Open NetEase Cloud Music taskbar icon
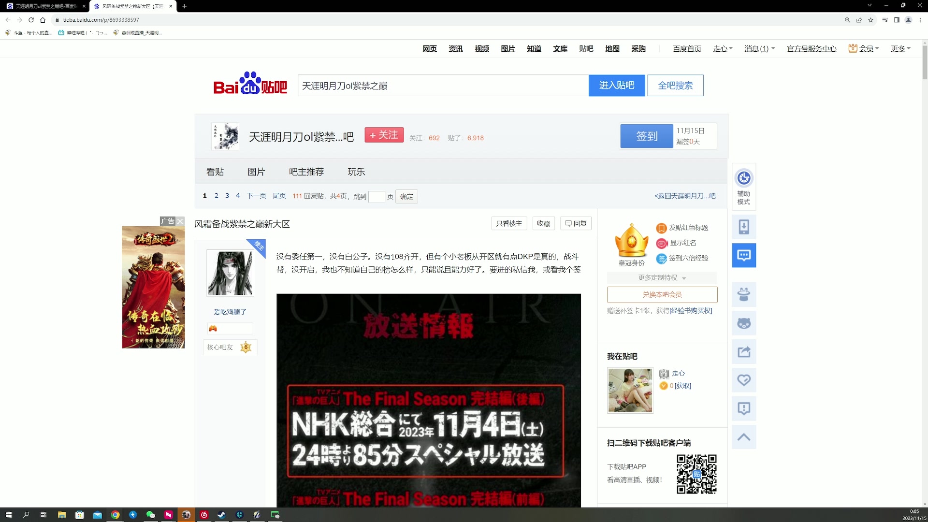 click(x=204, y=515)
